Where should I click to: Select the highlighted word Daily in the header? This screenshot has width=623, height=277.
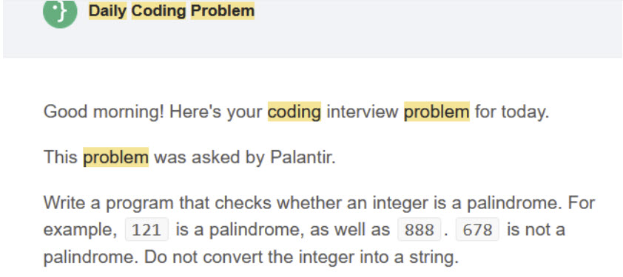[x=108, y=11]
